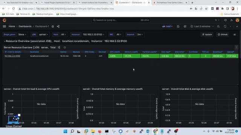Open Windows taskbar search
This screenshot has width=241, height=135.
(72, 131)
